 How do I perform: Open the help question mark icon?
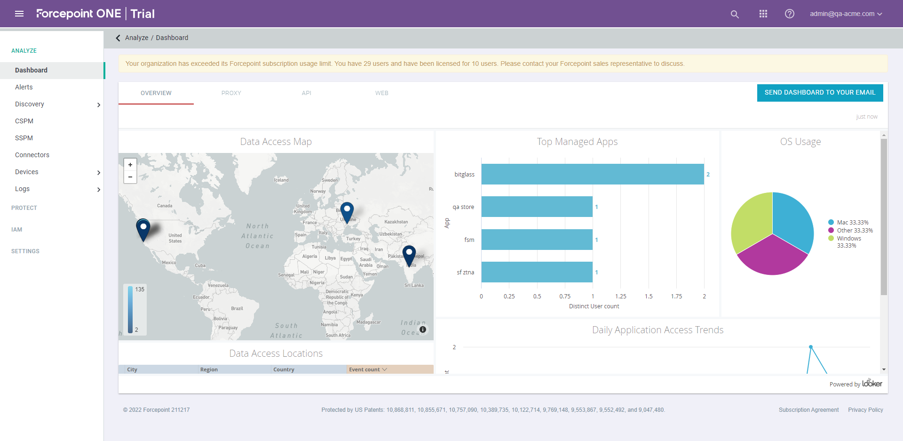(790, 14)
